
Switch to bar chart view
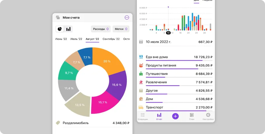tap(68, 29)
